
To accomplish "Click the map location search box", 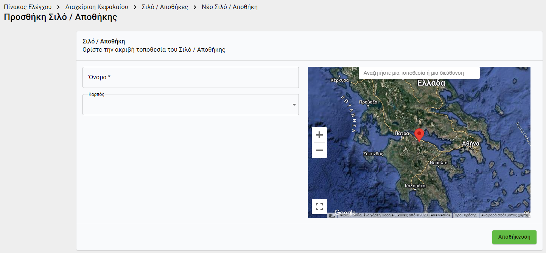I will [x=419, y=73].
